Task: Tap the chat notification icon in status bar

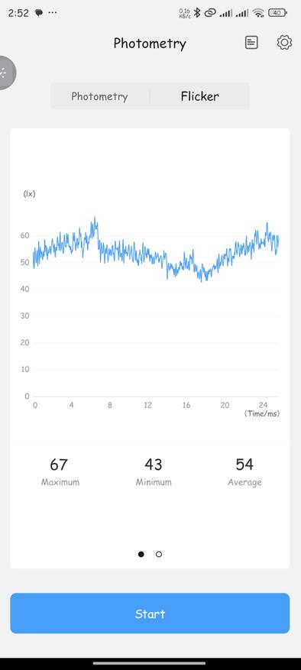Action: [39, 13]
